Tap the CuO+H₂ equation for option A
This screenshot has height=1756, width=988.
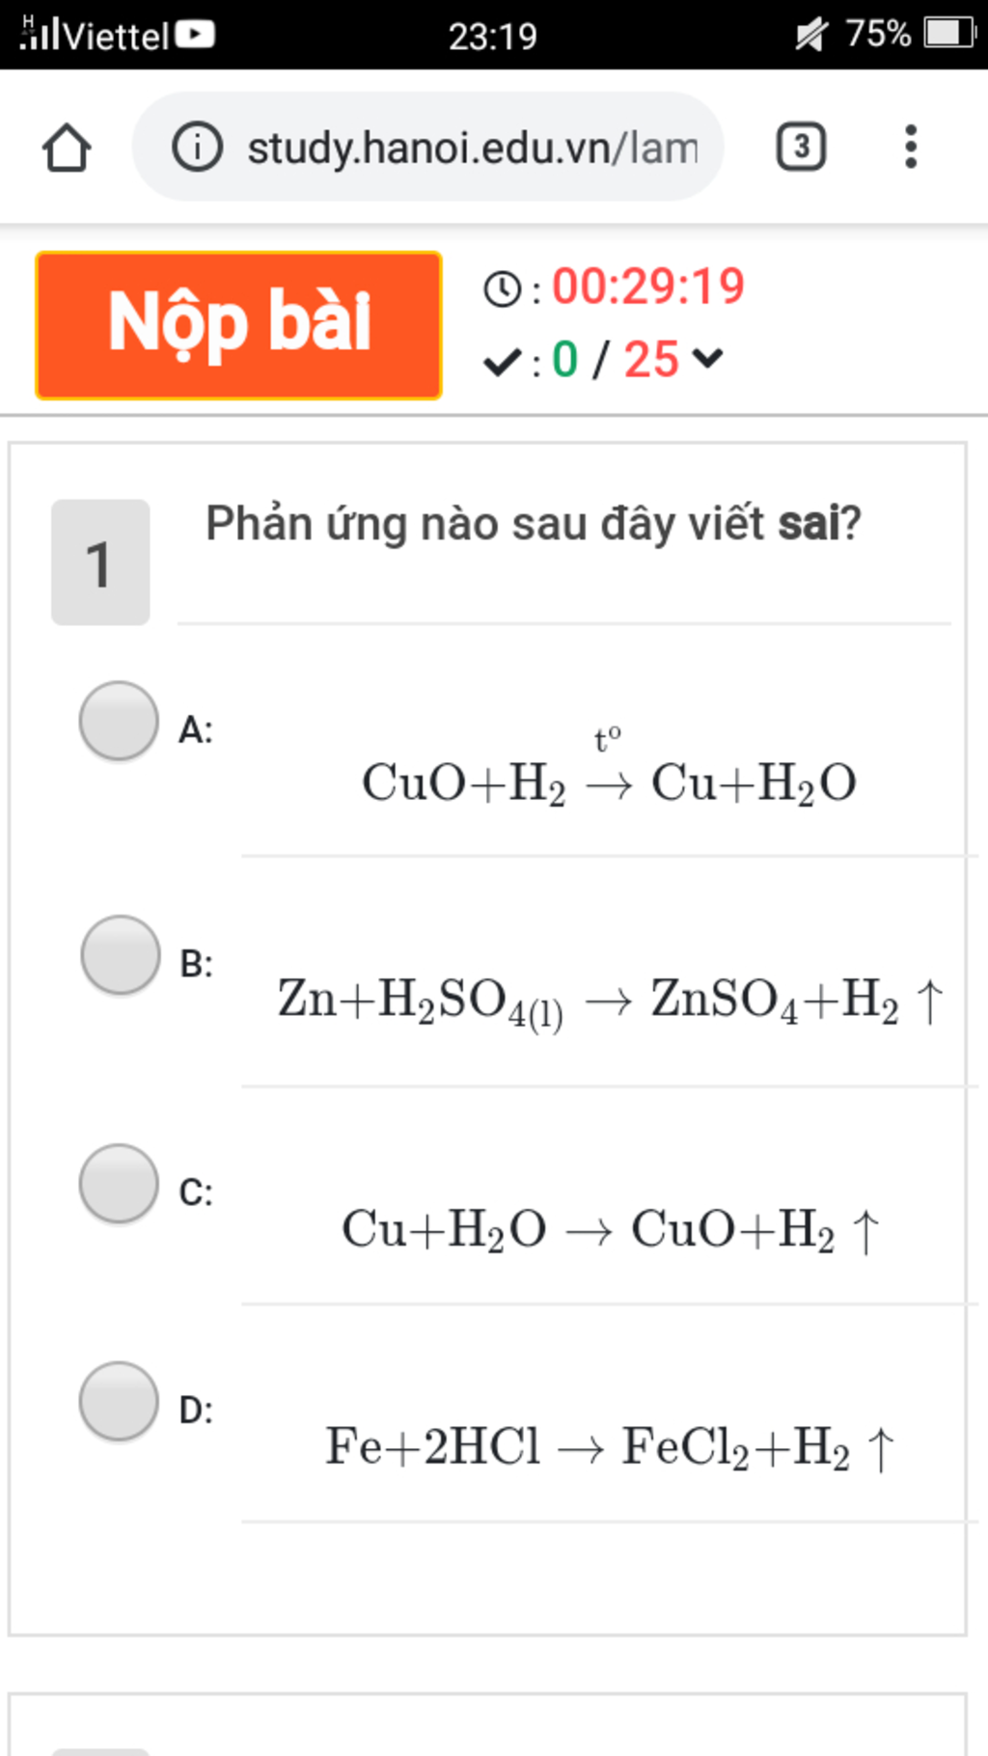click(x=609, y=770)
